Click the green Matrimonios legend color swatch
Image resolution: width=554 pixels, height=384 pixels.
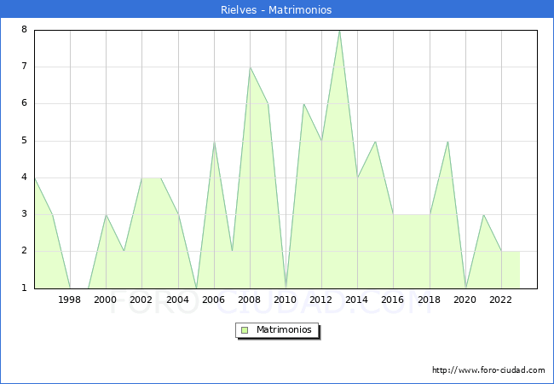click(245, 329)
